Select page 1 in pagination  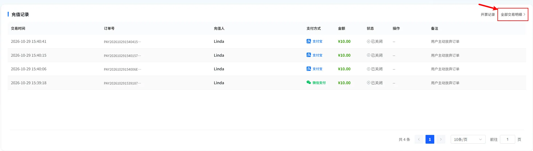tap(430, 139)
